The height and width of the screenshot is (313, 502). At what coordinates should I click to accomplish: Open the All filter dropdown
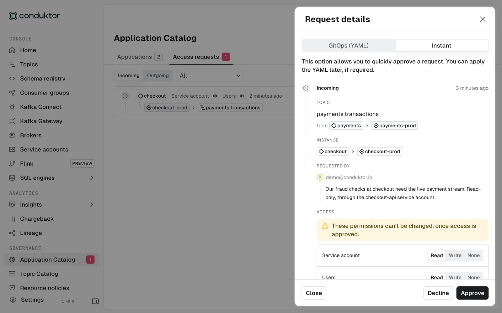point(210,75)
